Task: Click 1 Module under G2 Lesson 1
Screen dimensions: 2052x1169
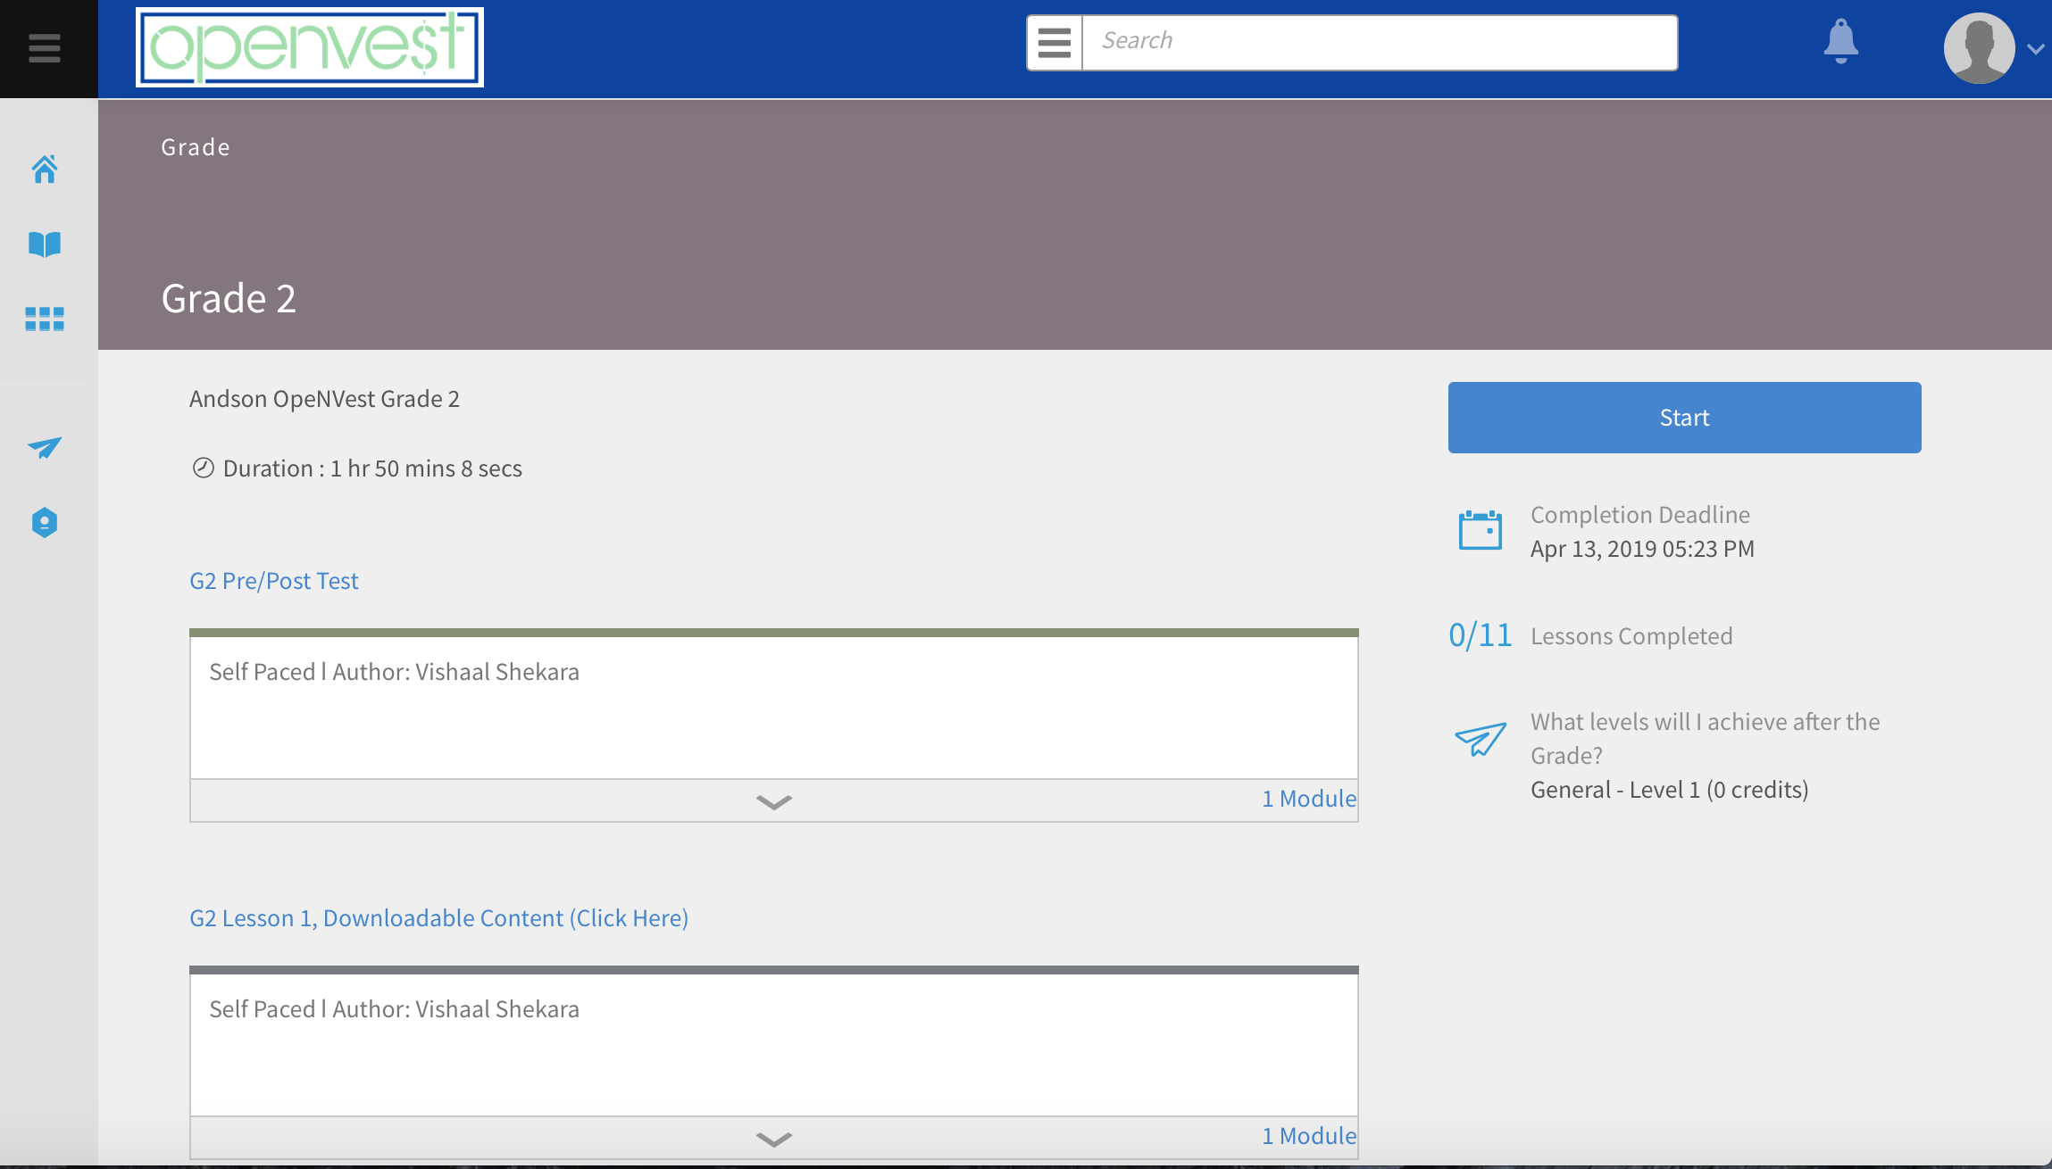Action: tap(1308, 1136)
